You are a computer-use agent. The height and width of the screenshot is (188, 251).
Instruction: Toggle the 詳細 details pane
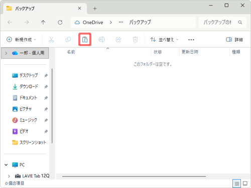click(234, 40)
